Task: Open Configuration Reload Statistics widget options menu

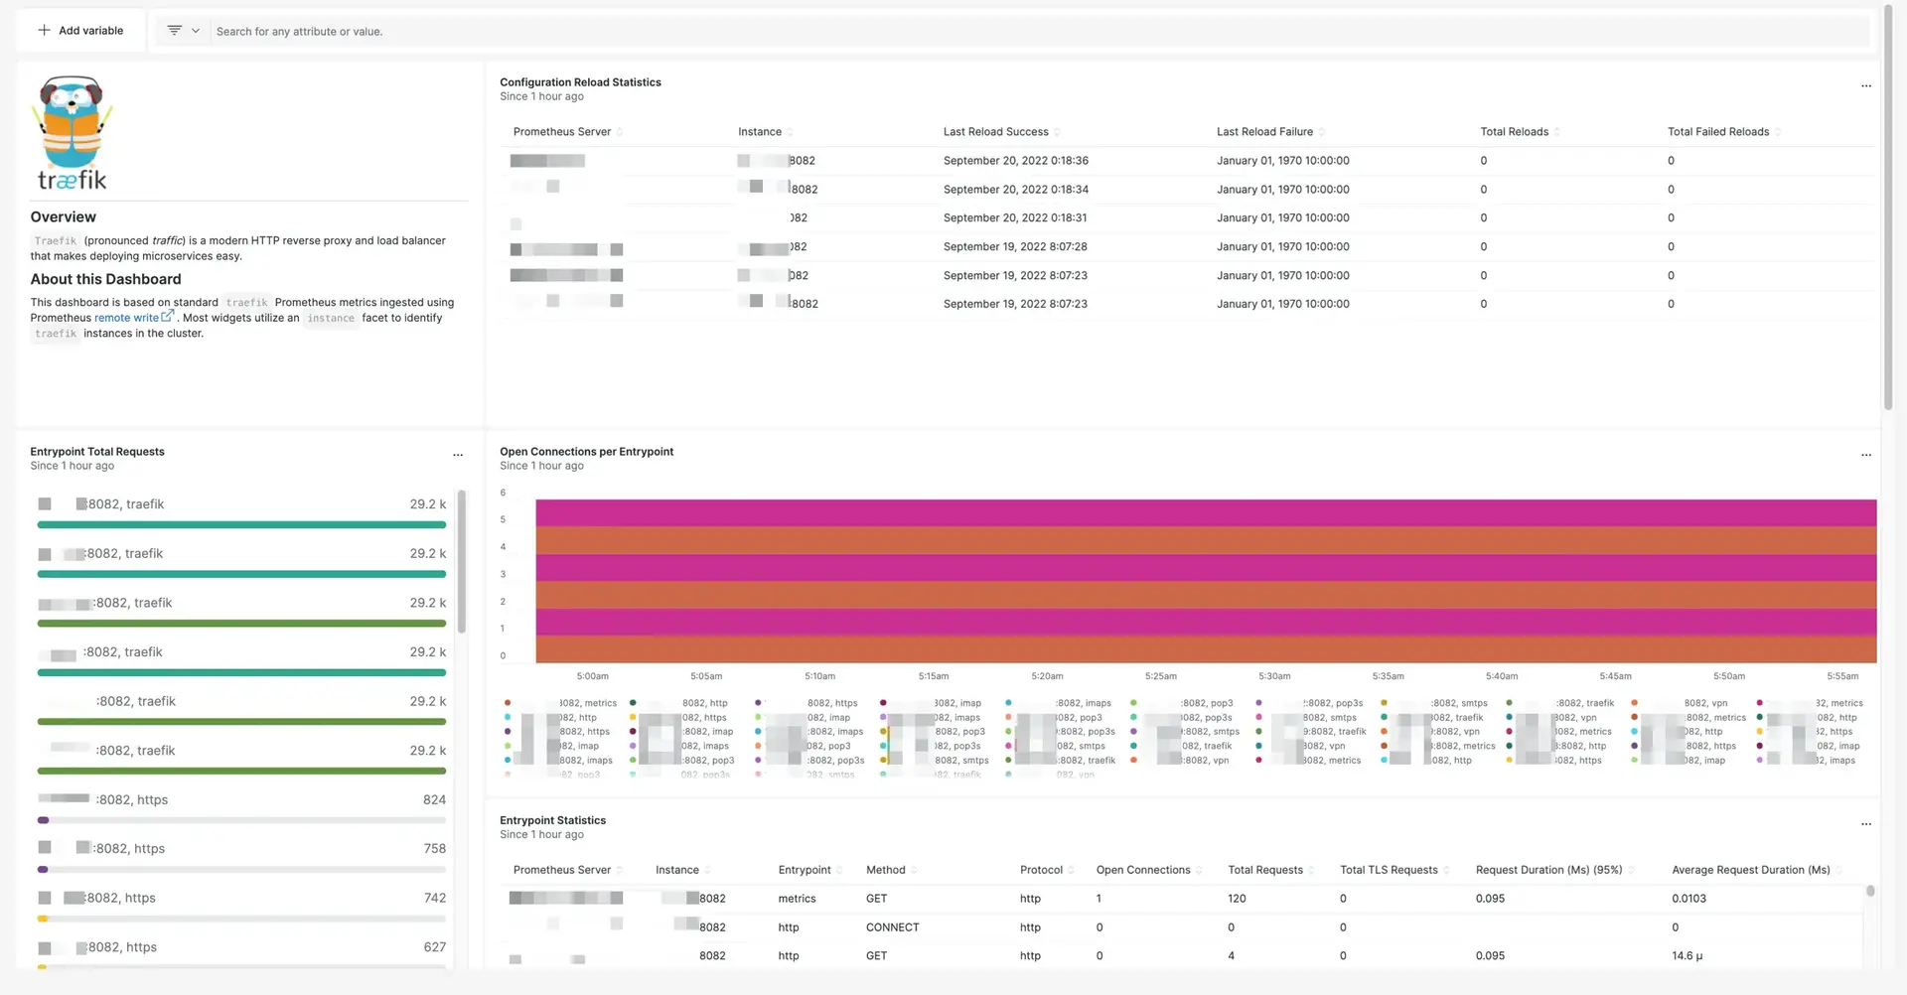Action: point(1865,86)
